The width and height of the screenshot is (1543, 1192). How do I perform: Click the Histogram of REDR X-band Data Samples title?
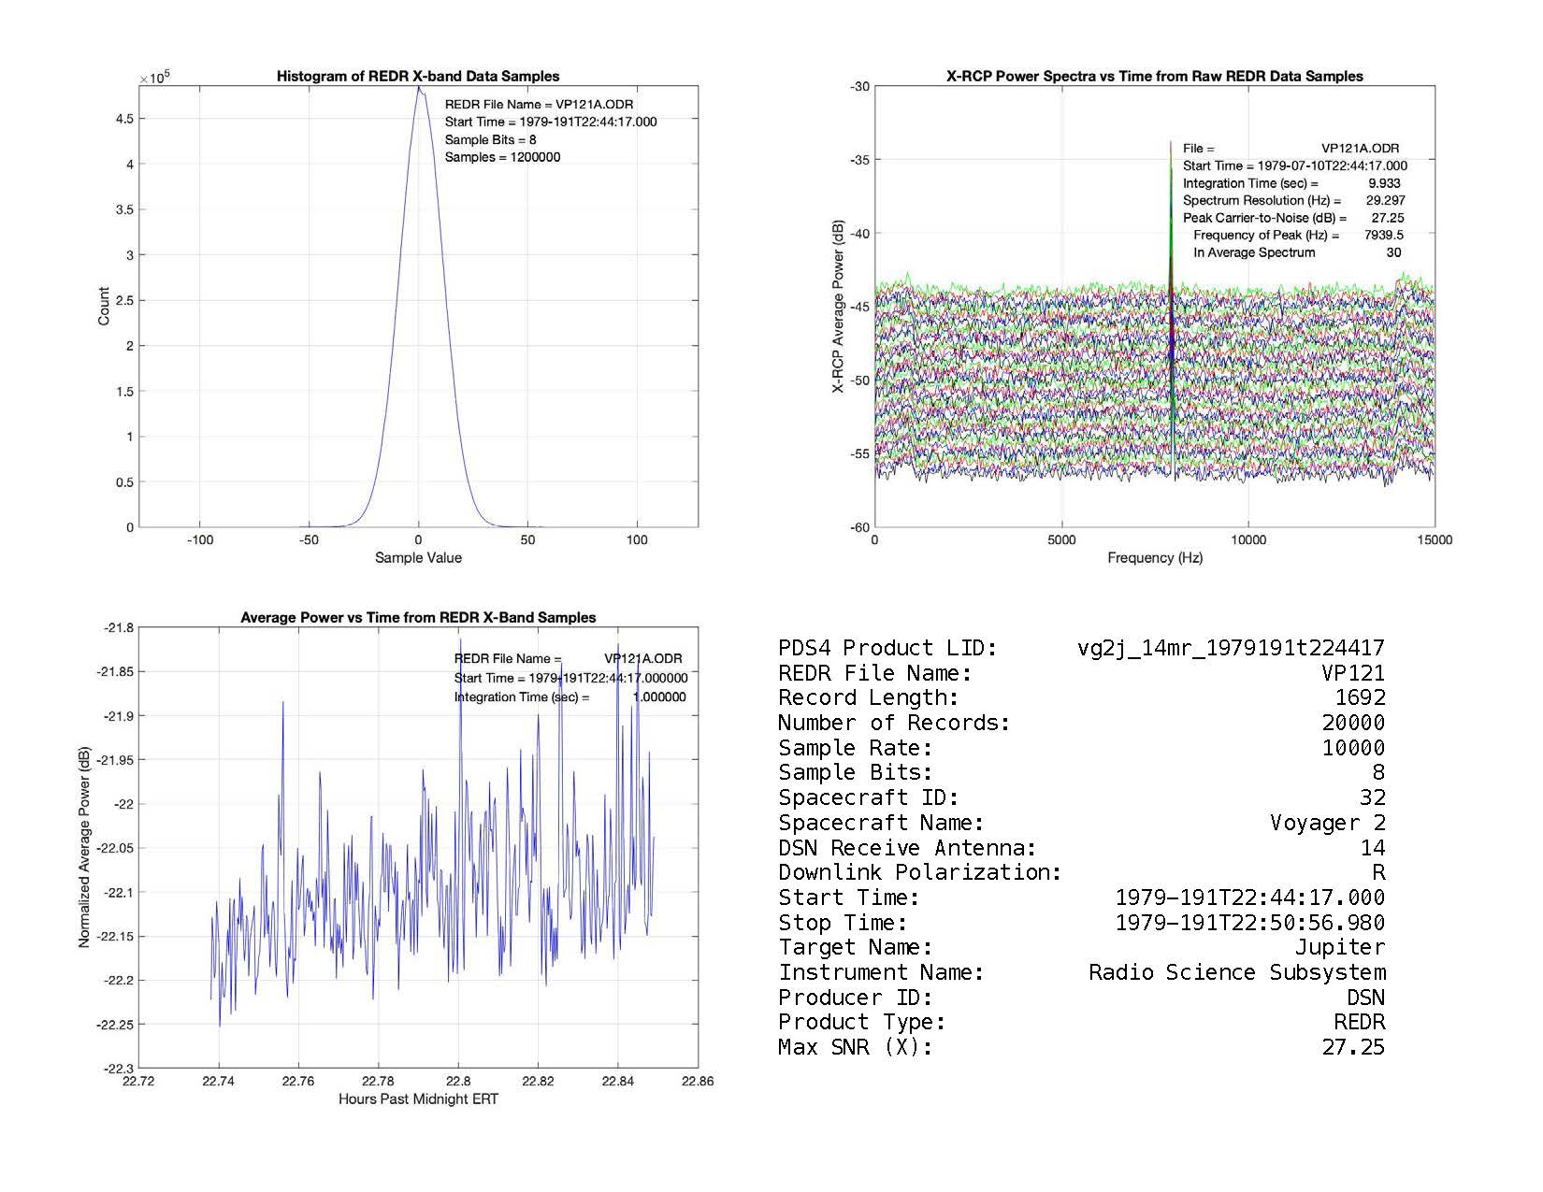coord(418,77)
